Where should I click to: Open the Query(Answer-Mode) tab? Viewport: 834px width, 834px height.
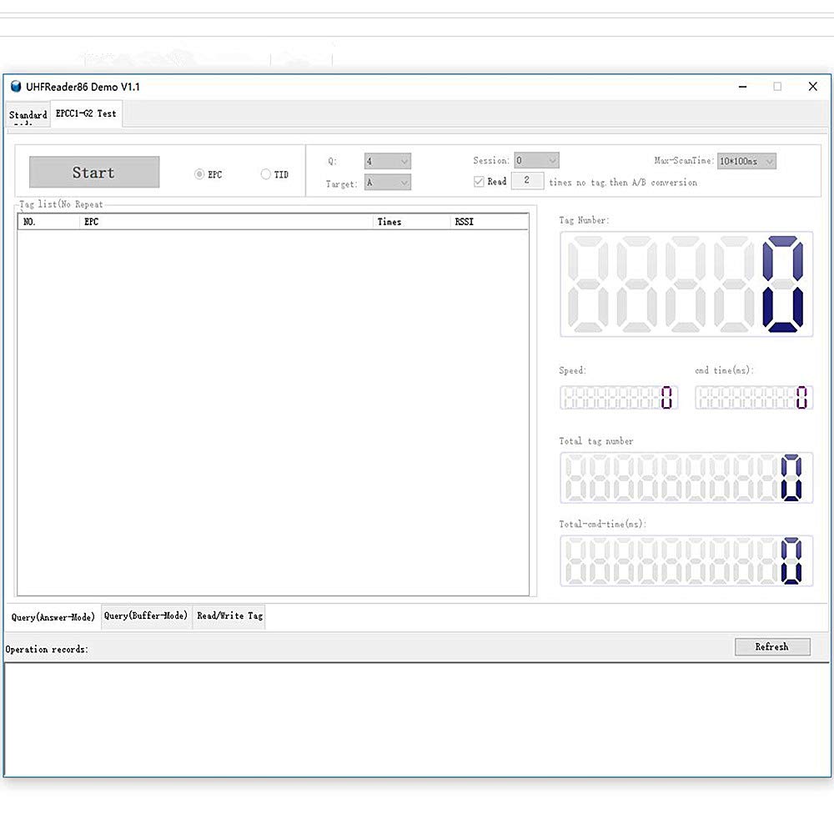pos(53,617)
